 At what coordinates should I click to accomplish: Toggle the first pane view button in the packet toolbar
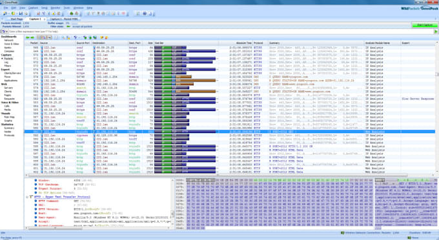tap(39, 37)
